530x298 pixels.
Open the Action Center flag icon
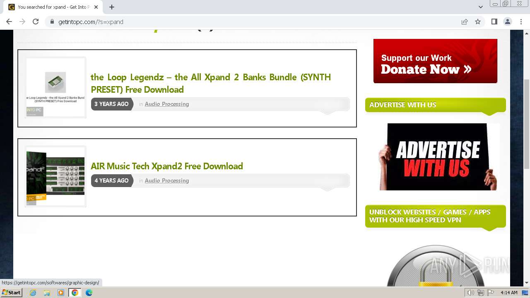[491, 293]
